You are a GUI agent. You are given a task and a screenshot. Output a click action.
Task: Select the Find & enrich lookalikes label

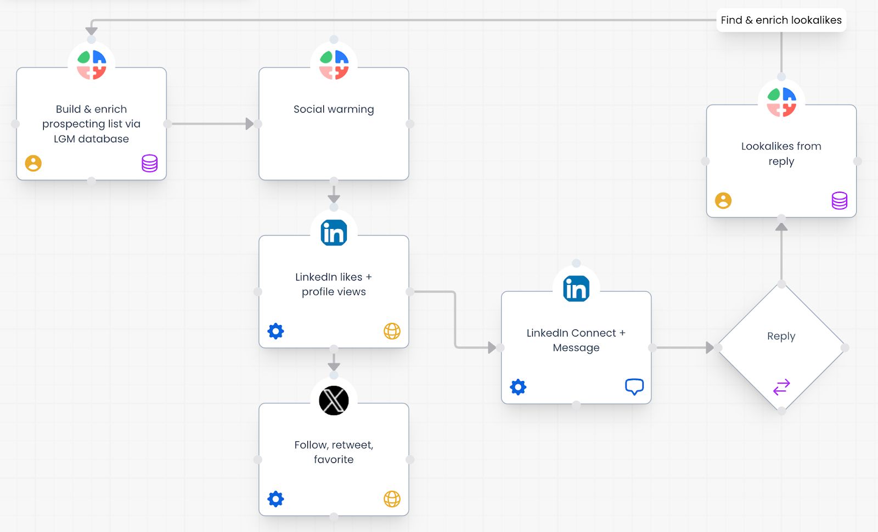pos(781,20)
